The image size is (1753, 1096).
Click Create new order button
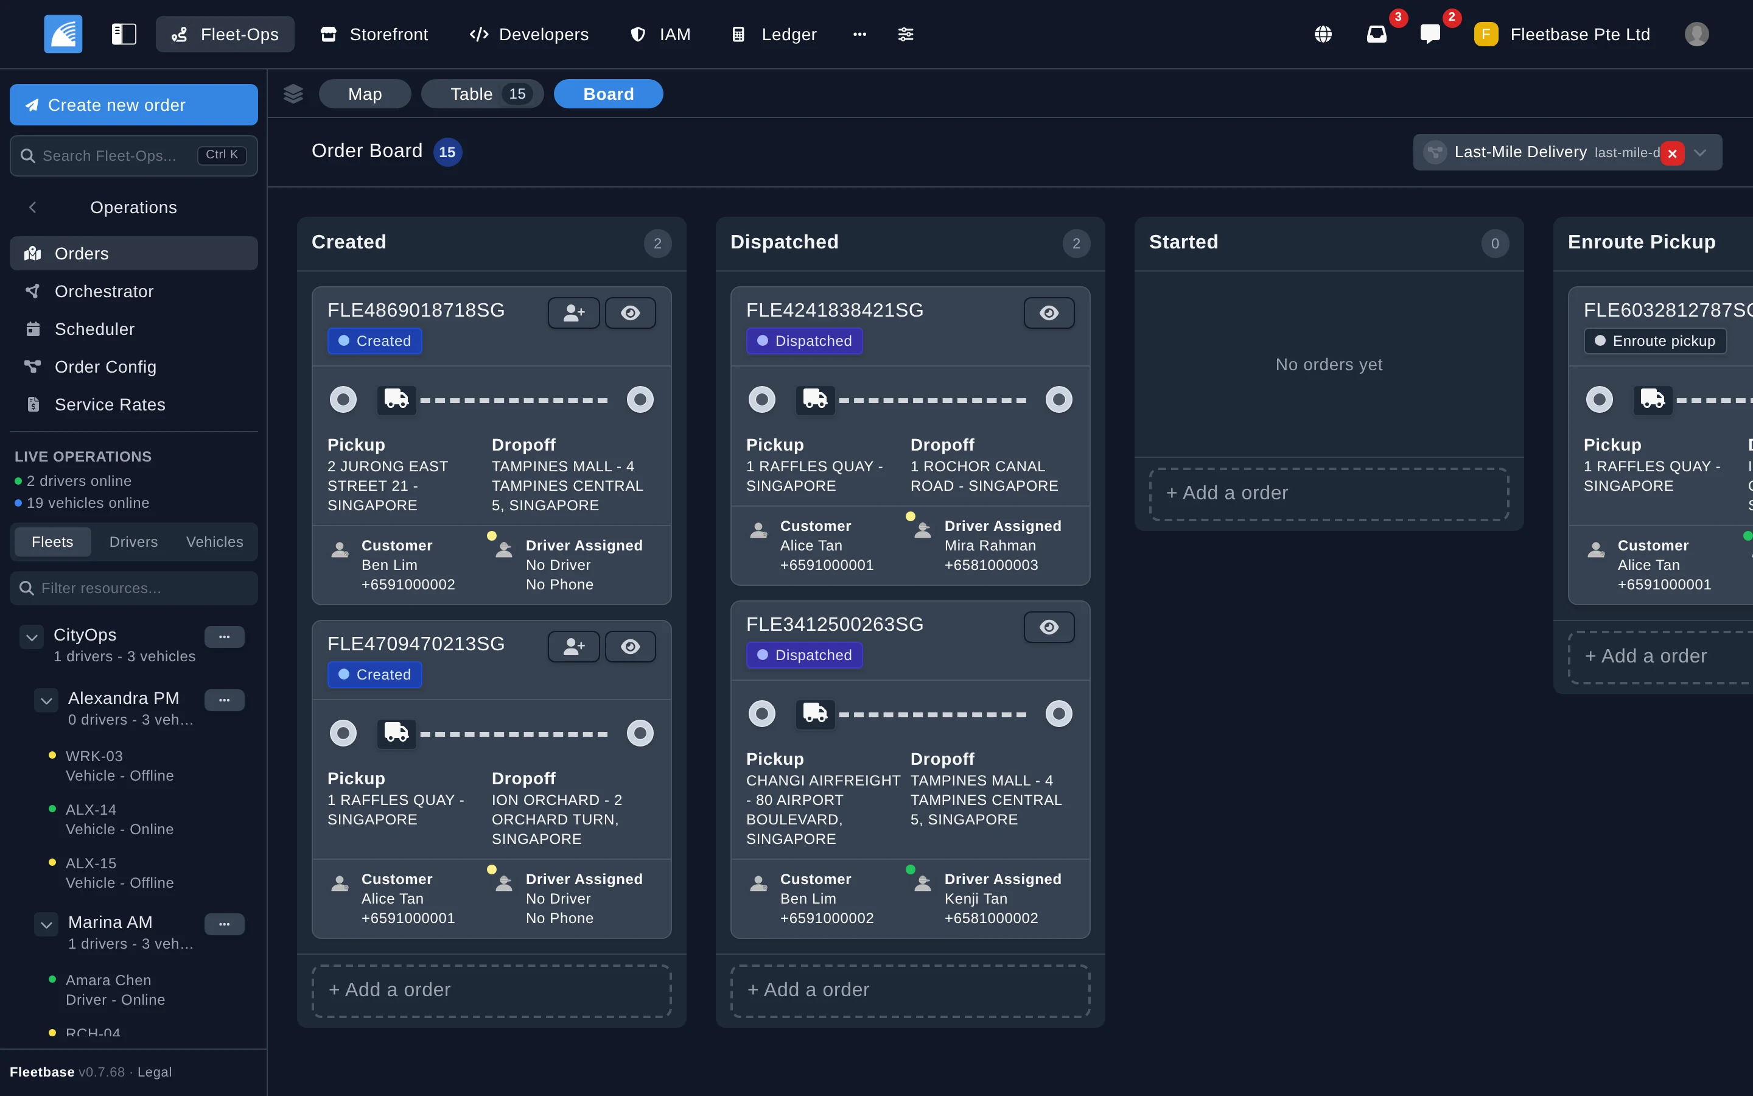coord(133,104)
